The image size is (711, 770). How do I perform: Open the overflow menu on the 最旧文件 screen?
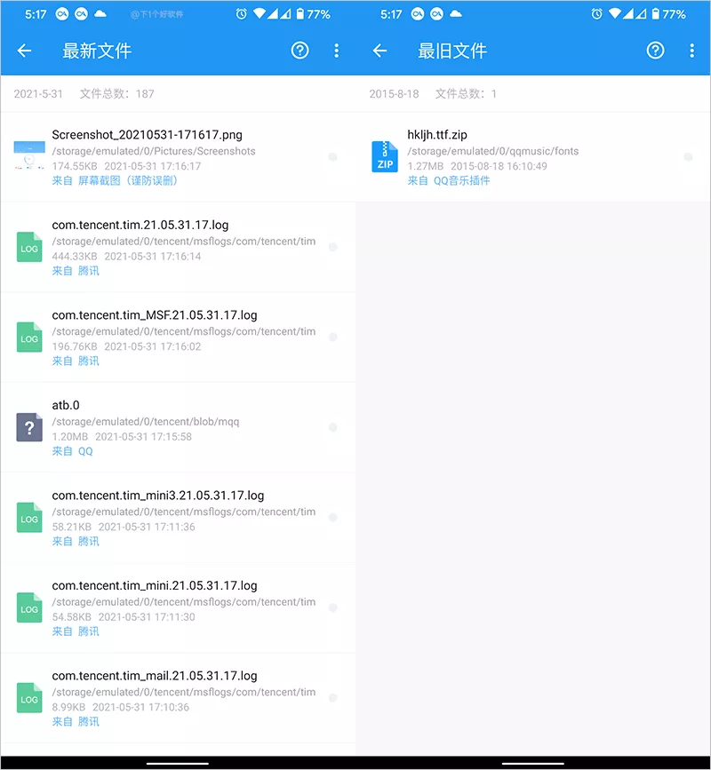692,51
